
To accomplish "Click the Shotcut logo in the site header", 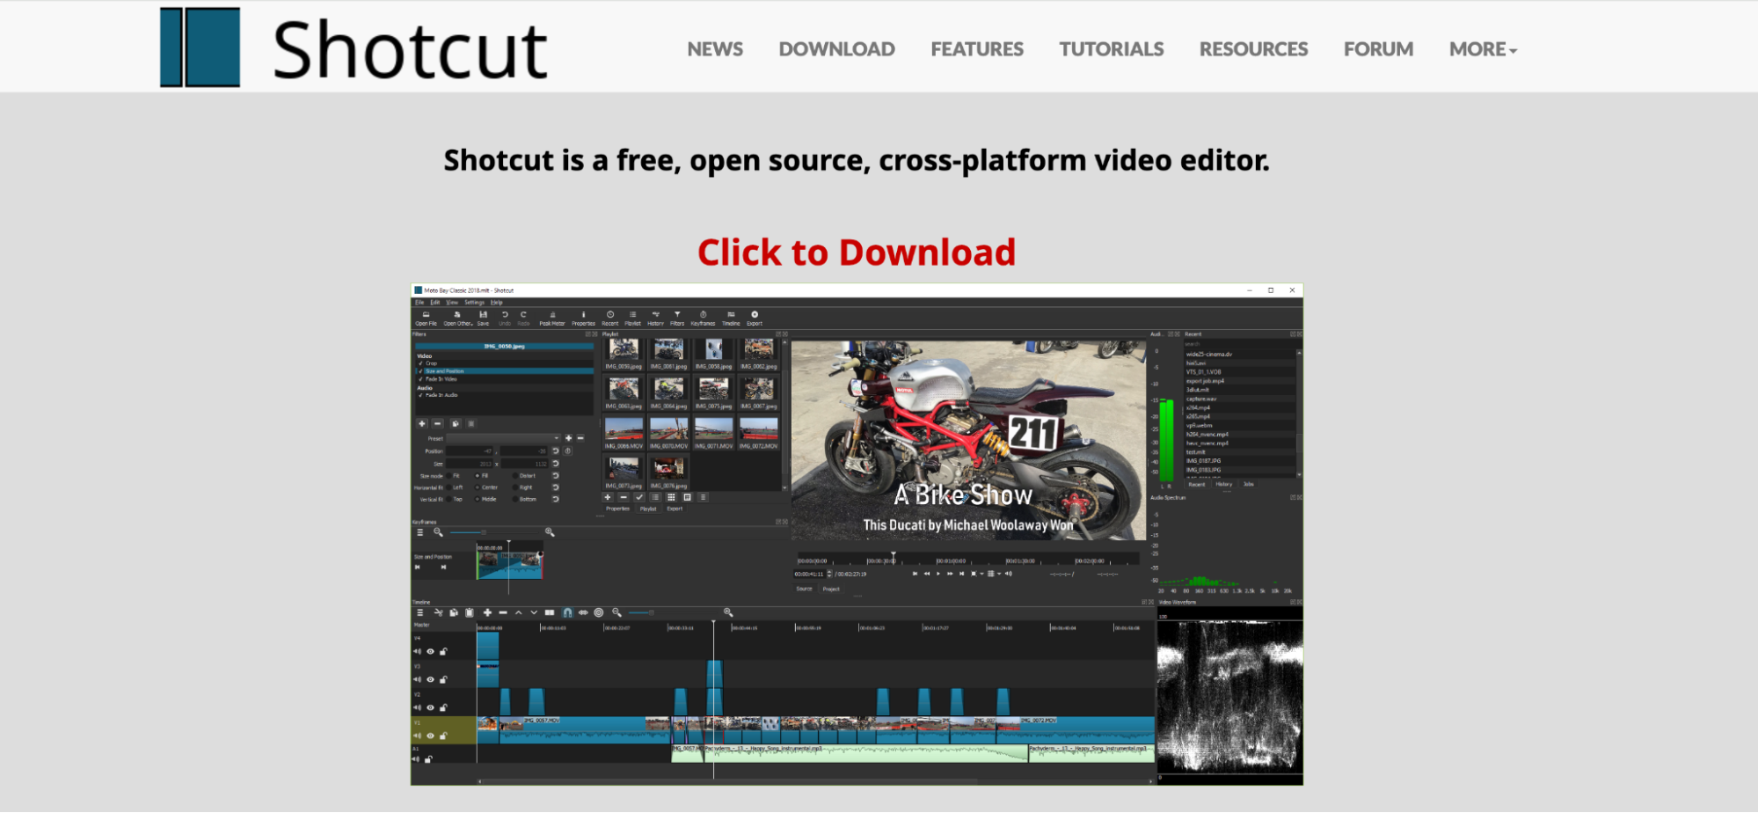I will [x=354, y=48].
